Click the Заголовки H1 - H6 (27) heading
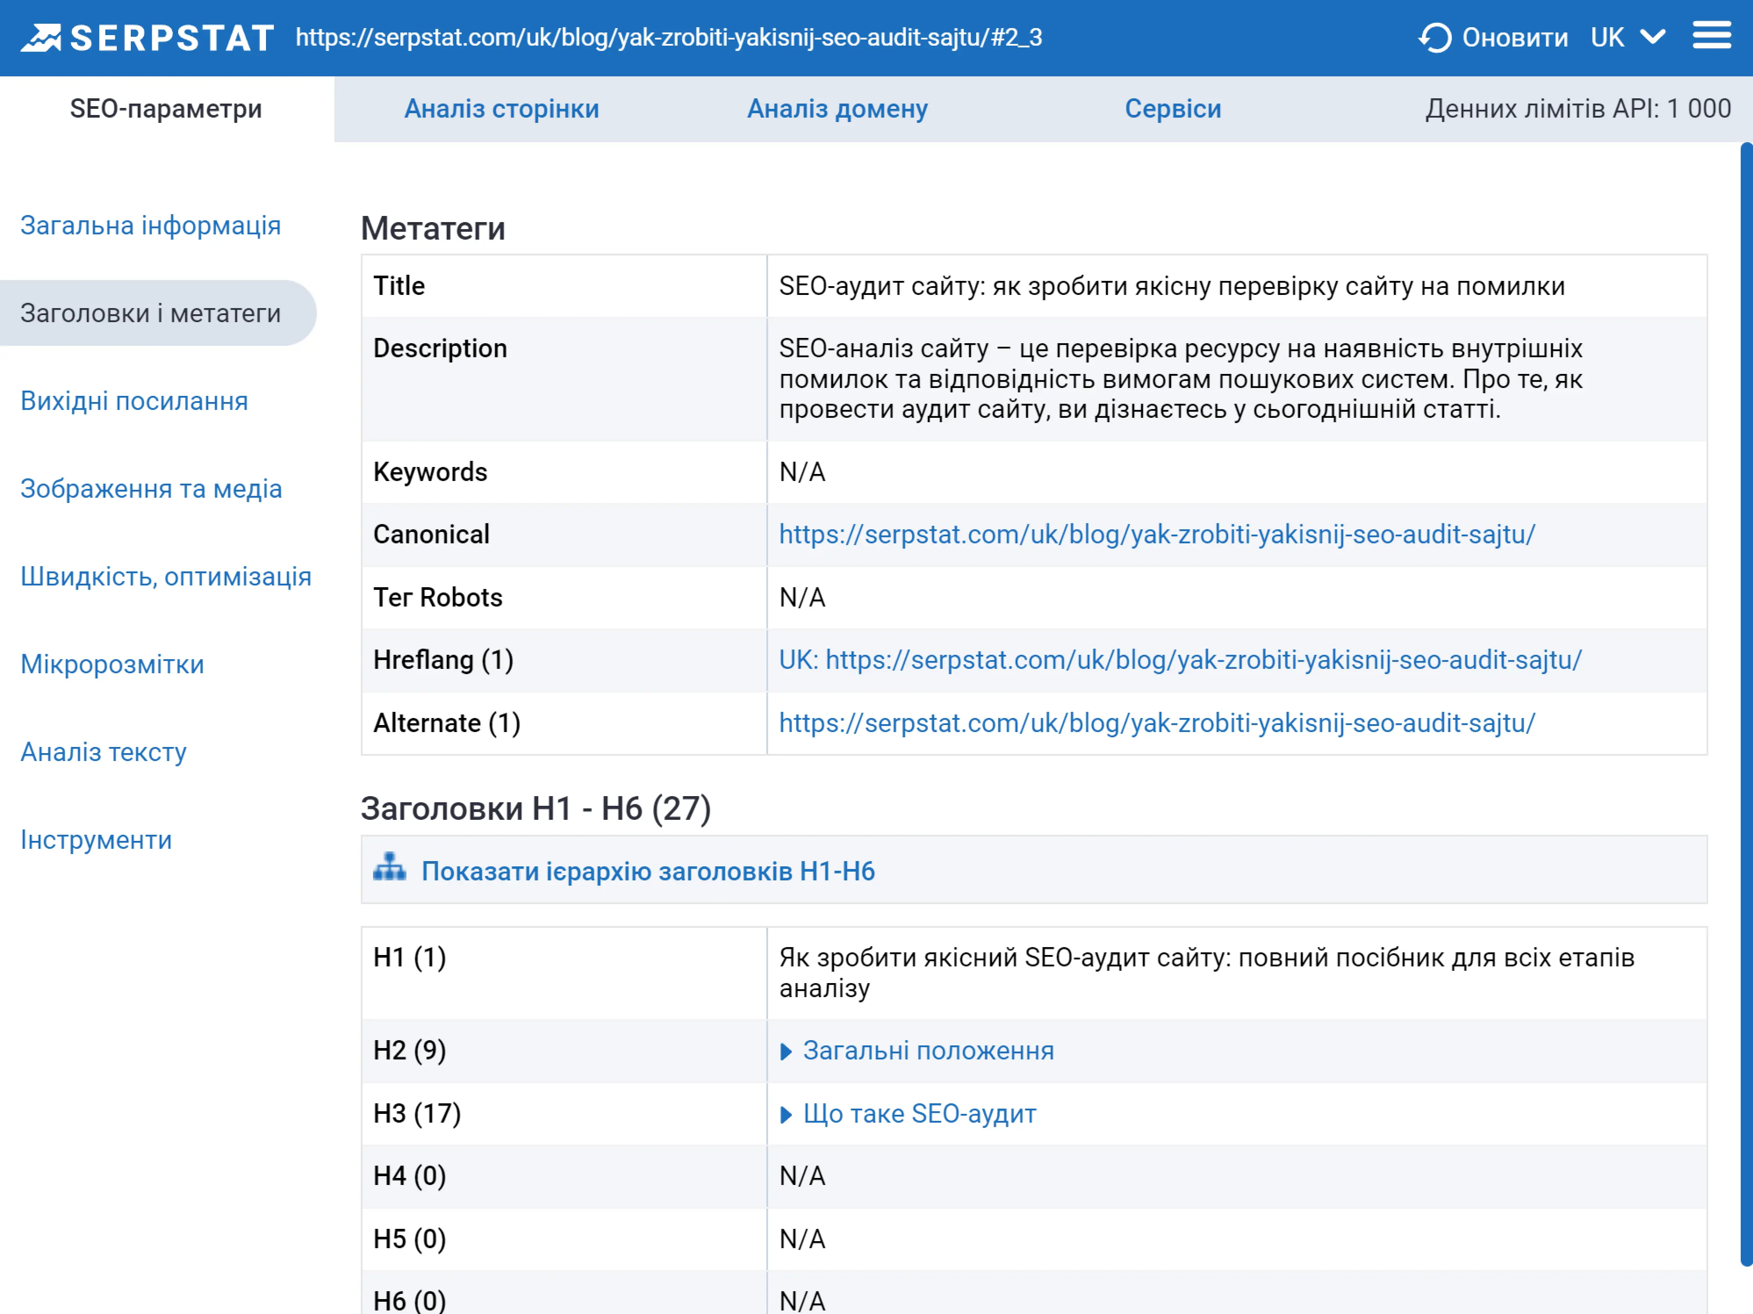The height and width of the screenshot is (1314, 1753). click(x=536, y=808)
